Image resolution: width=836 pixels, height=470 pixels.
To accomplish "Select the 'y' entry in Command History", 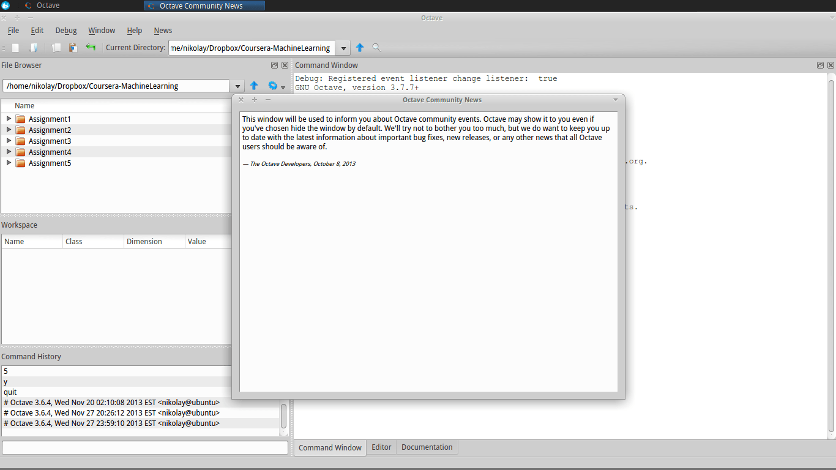I will point(116,382).
